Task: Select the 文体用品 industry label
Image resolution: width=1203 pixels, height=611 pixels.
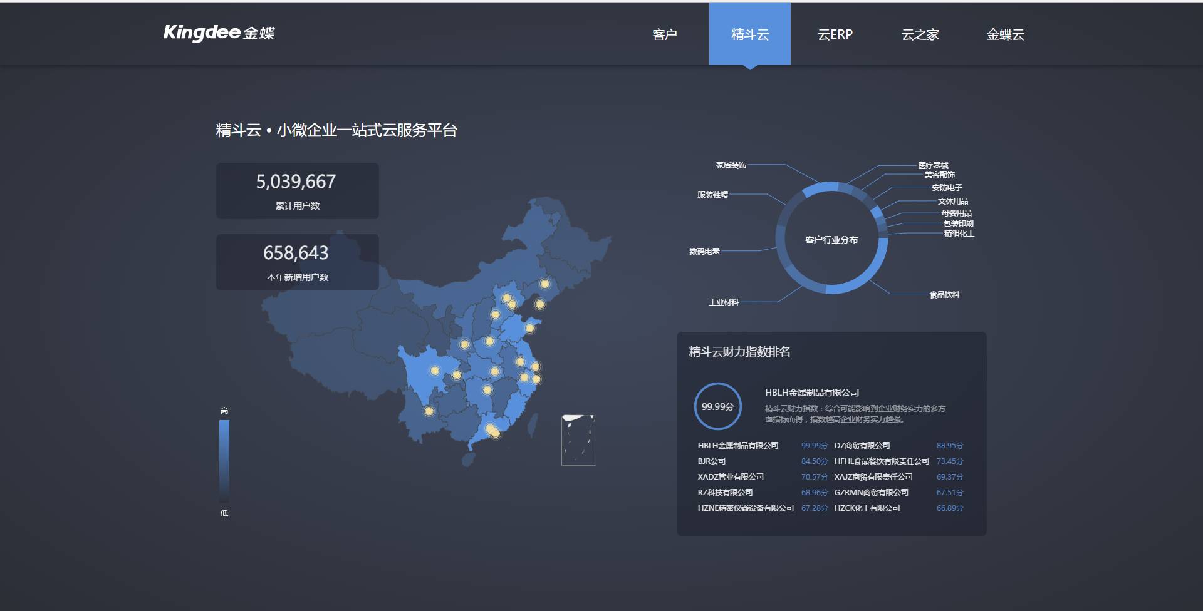Action: [953, 202]
